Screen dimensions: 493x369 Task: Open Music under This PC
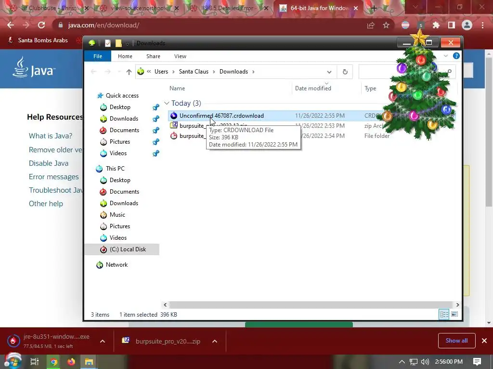coord(117,215)
